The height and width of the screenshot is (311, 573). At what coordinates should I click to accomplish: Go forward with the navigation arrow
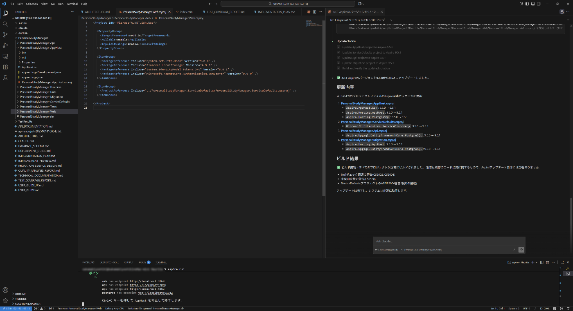point(216,4)
